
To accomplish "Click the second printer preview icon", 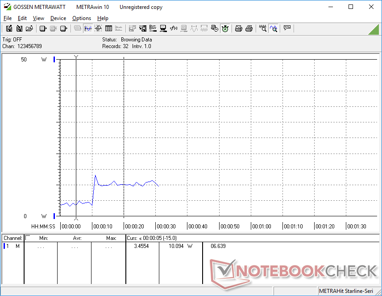I will [249, 28].
